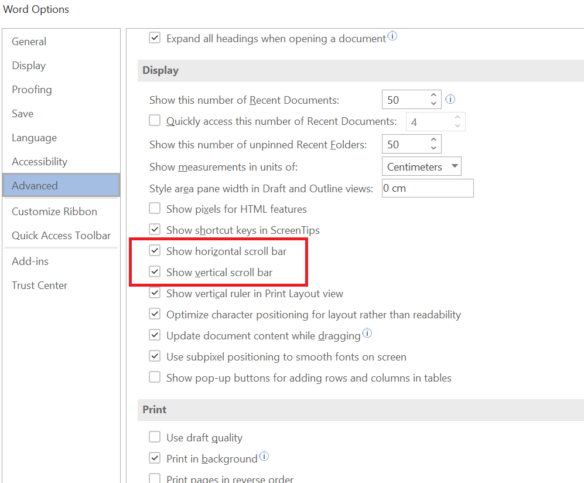This screenshot has height=483, width=584.
Task: Toggle Optimize character positioning for layout
Action: 155,314
